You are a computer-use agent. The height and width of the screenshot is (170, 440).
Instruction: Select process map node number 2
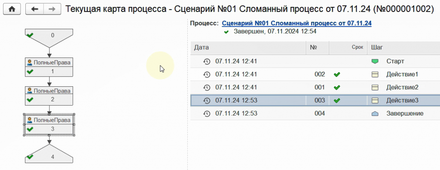pyautogui.click(x=49, y=96)
